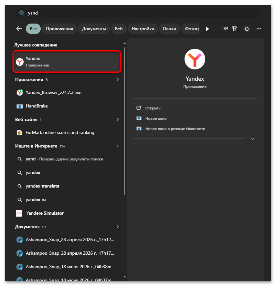Click magnifier icon next to 'yandex translate'
276x286 pixels.
click(19, 186)
